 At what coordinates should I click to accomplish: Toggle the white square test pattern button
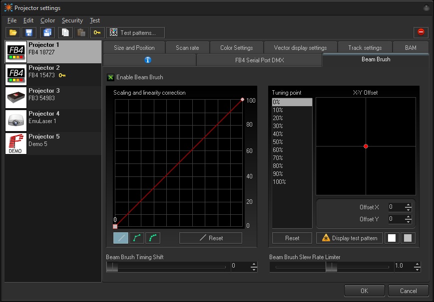[x=392, y=238]
